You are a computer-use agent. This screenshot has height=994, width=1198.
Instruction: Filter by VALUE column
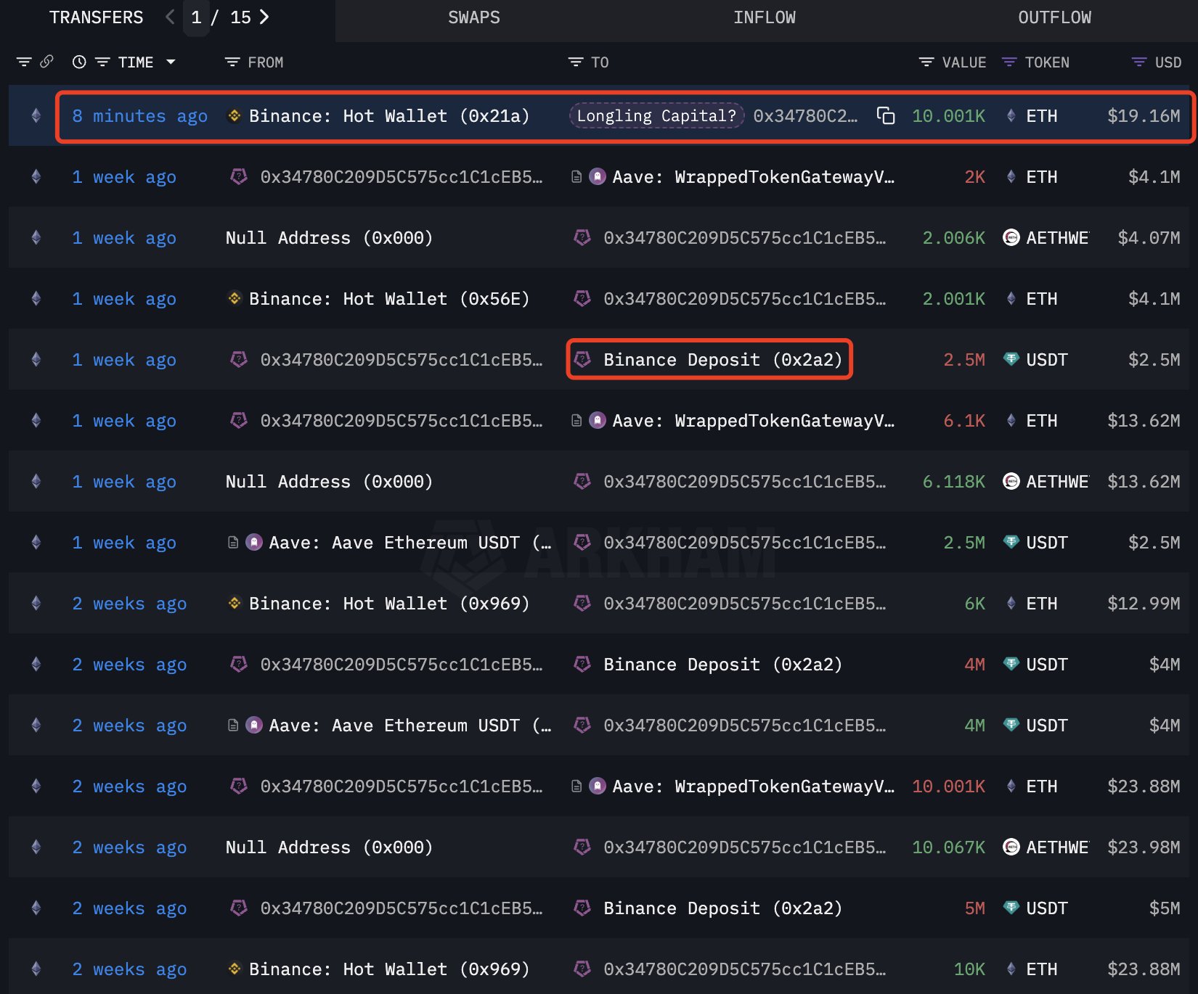(926, 62)
